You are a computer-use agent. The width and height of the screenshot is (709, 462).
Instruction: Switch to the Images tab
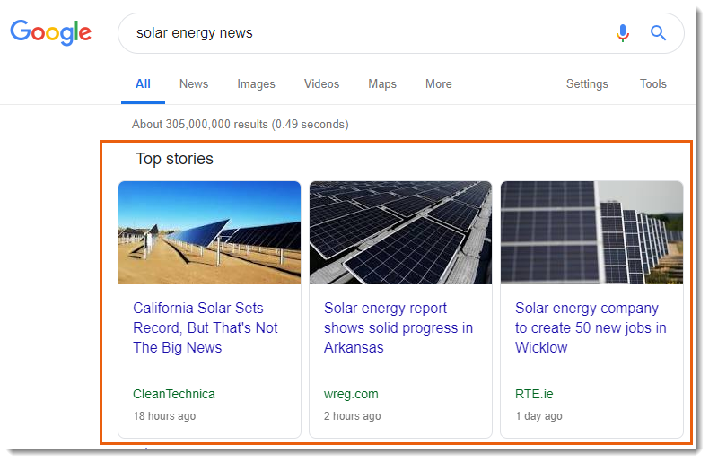[256, 84]
